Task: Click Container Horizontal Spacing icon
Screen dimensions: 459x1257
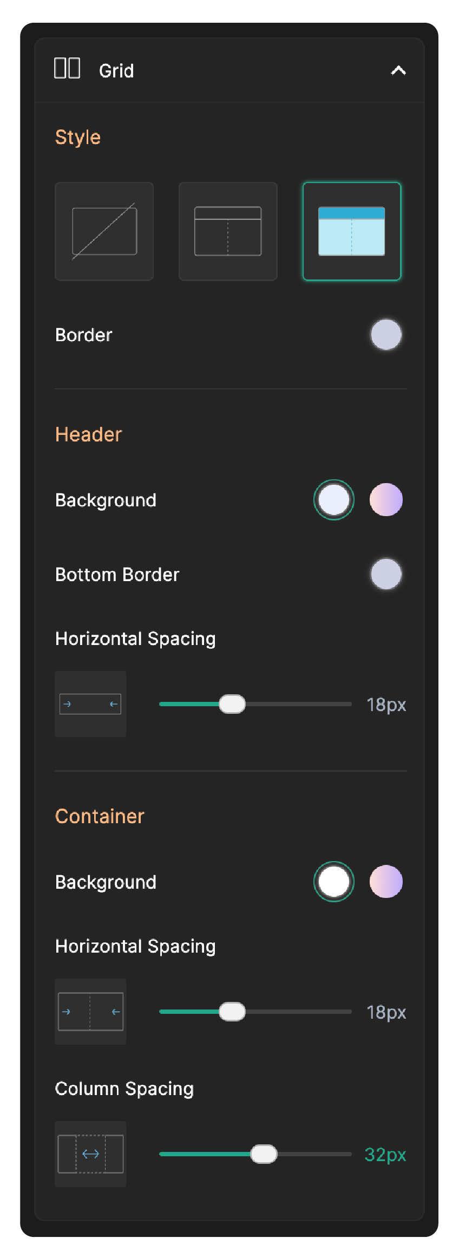Action: (90, 1012)
